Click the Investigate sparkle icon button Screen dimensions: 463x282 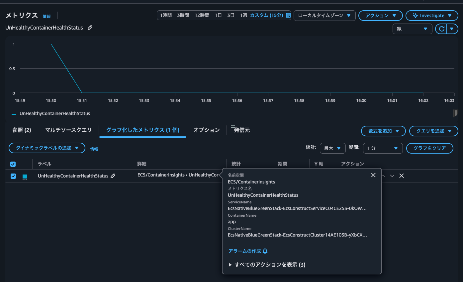432,16
